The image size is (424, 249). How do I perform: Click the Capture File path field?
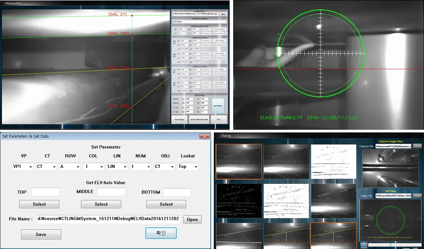click(393, 146)
